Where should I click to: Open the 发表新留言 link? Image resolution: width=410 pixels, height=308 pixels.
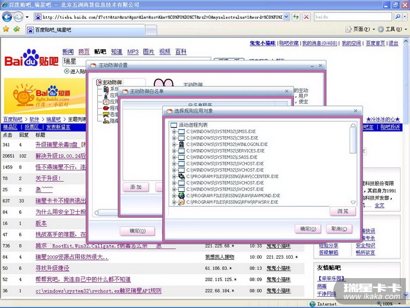[58, 127]
